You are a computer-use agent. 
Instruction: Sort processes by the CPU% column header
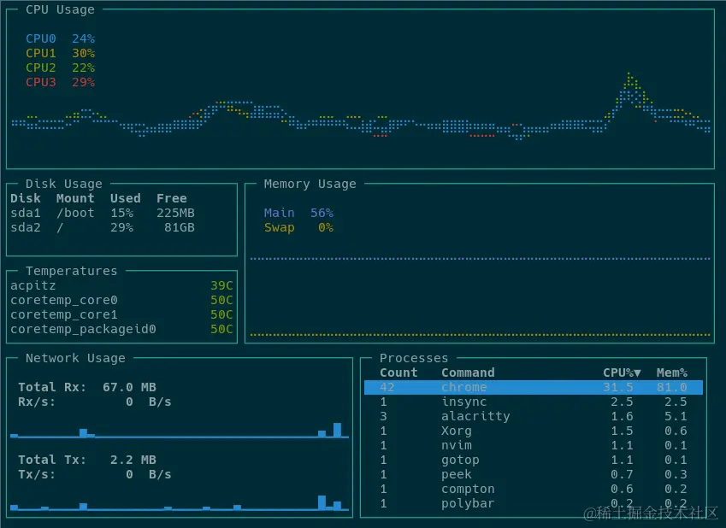coord(622,373)
